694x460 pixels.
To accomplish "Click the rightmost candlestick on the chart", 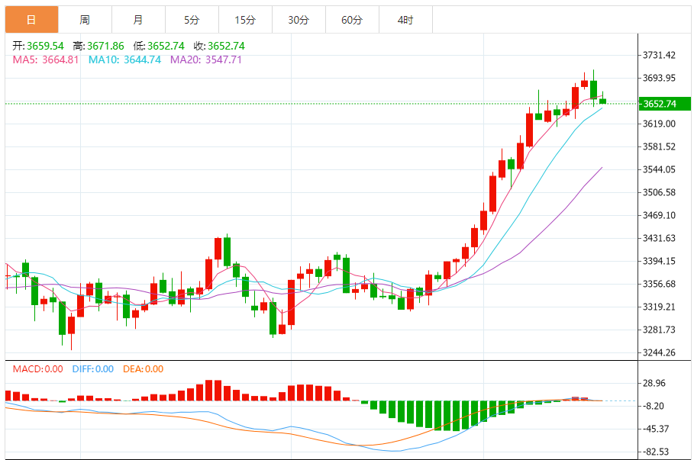I will [x=602, y=101].
